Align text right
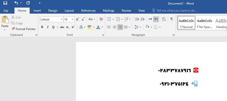This screenshot has height=101, width=227. point(120,27)
